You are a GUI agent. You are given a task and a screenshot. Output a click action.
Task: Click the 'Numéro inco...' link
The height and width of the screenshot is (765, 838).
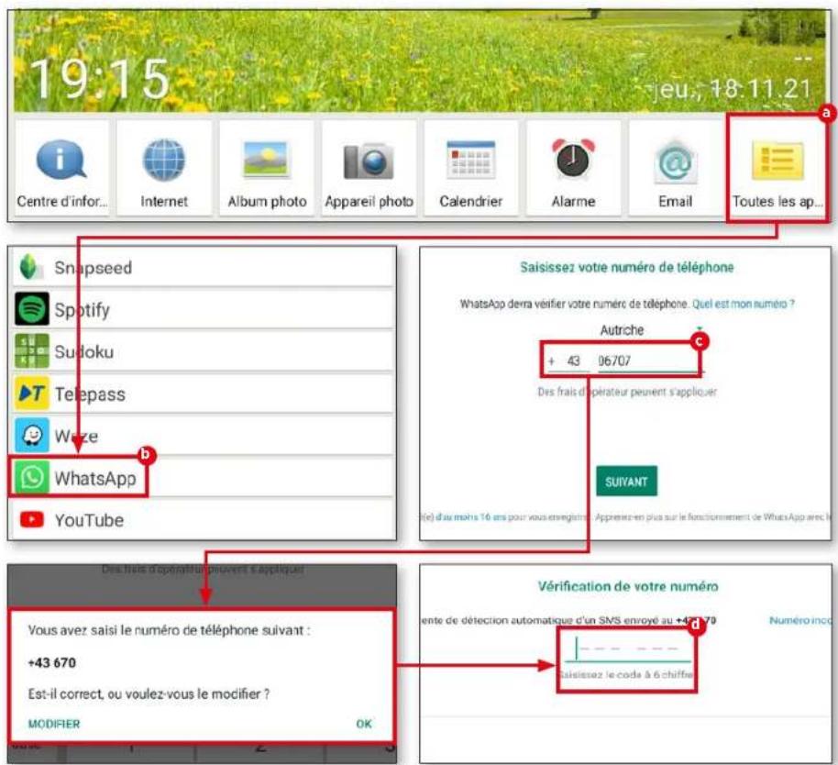point(800,620)
